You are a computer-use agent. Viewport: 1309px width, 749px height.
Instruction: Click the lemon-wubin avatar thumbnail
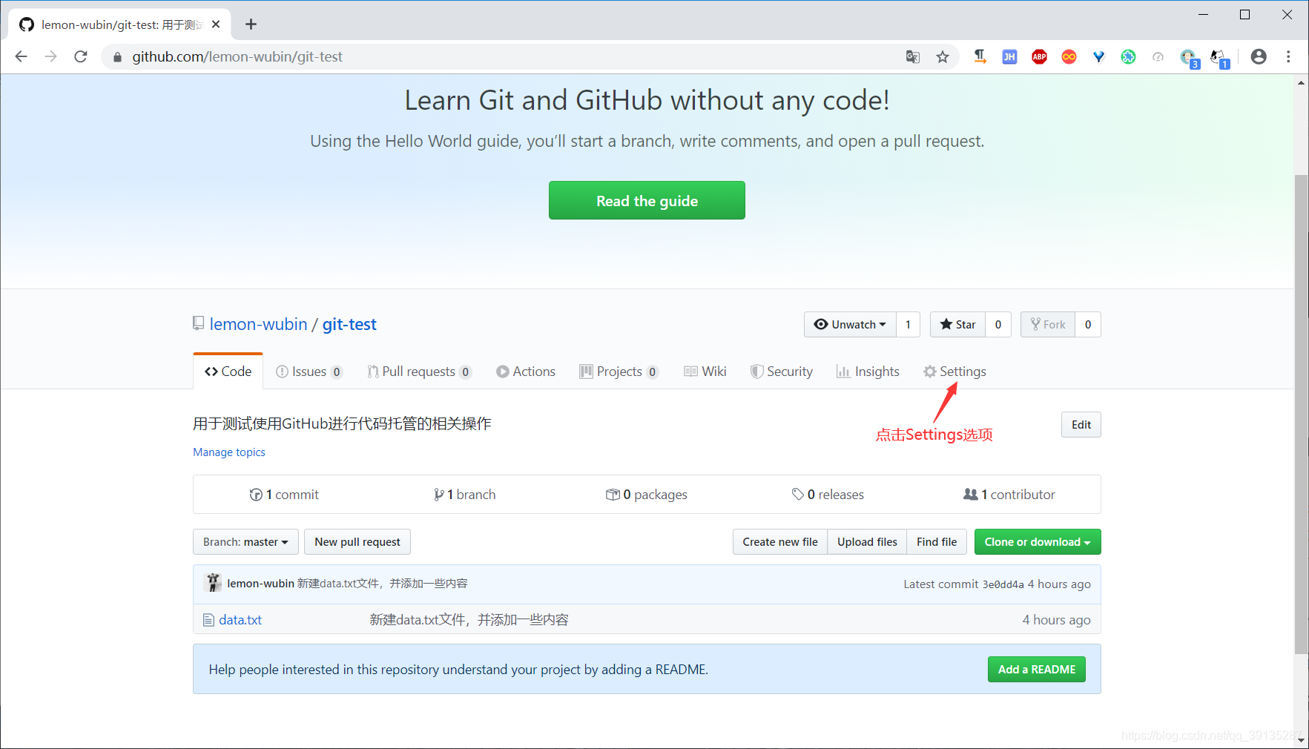214,583
